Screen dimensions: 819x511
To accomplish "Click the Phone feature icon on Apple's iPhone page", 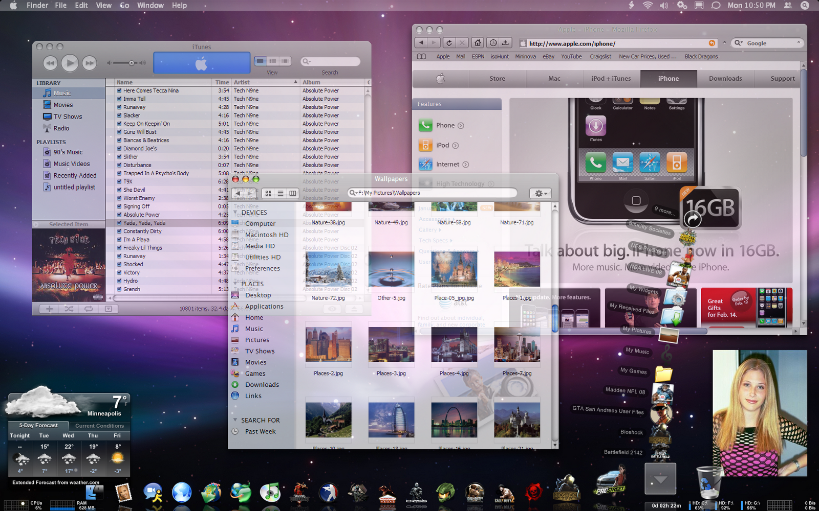I will tap(425, 125).
